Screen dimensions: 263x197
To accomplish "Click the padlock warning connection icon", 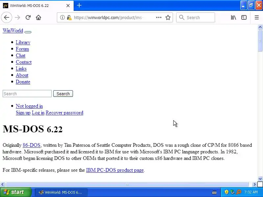I will 69,17.
